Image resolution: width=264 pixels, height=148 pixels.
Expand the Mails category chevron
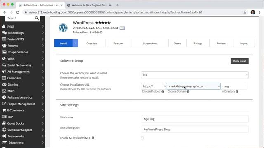pos(43,91)
